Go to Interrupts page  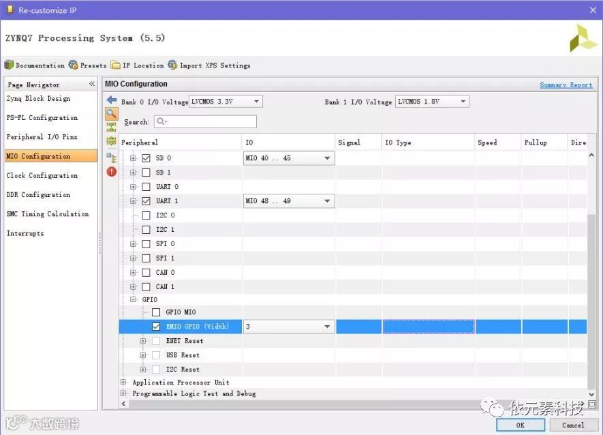[x=25, y=233]
